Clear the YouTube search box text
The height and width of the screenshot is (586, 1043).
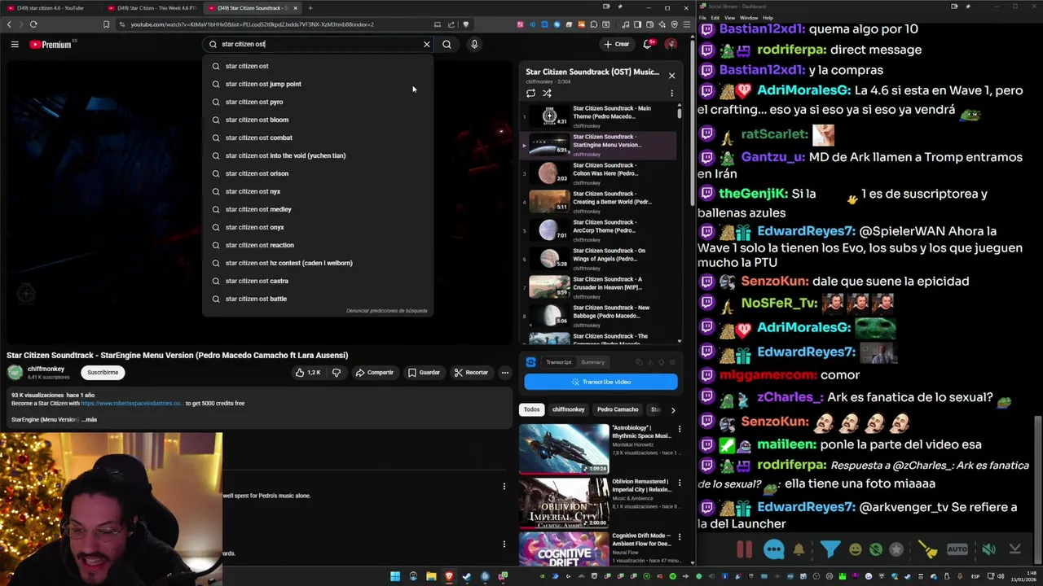(x=426, y=45)
